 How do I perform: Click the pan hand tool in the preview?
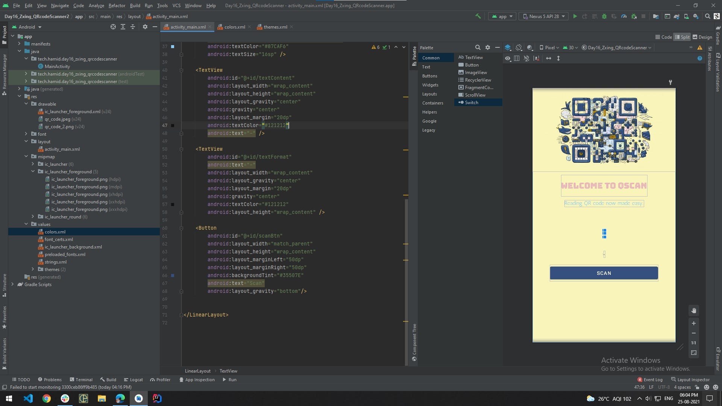[x=694, y=311]
